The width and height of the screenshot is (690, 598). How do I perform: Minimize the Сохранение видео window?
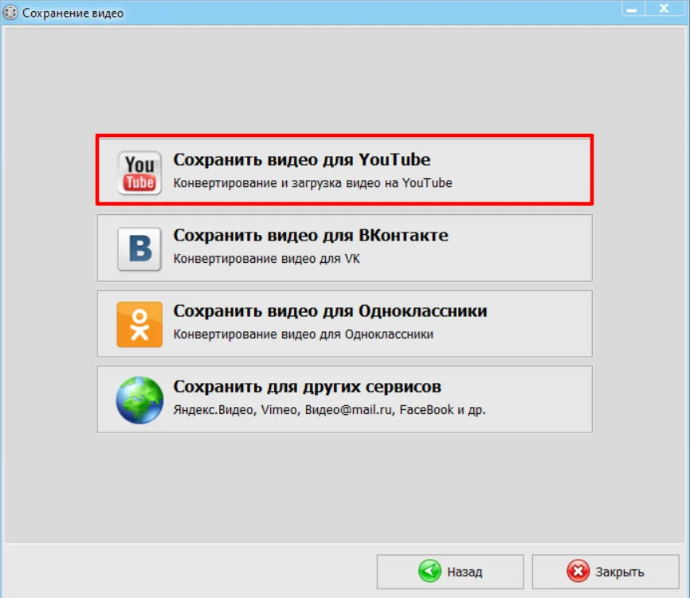click(x=633, y=8)
